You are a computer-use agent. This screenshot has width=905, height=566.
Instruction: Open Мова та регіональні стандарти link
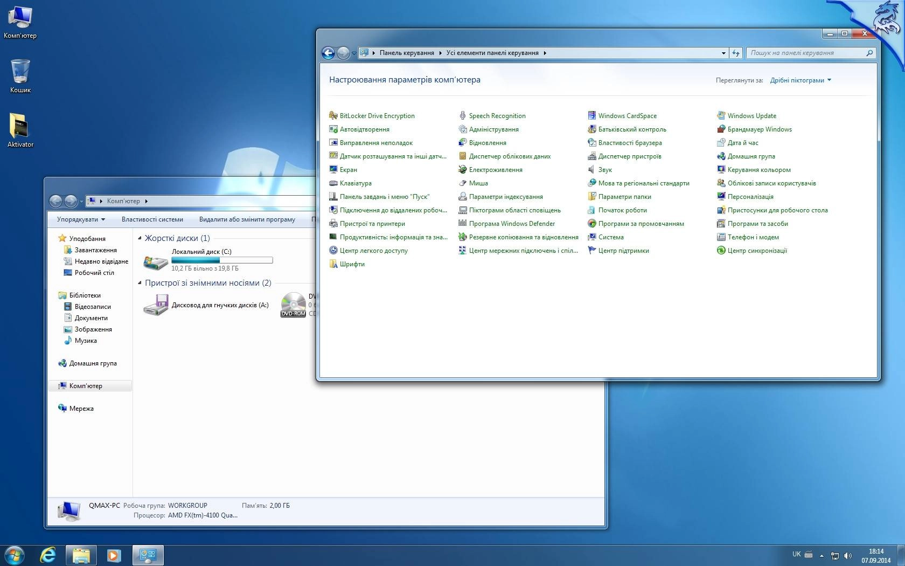[x=643, y=183]
